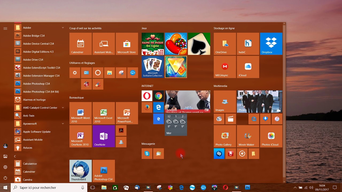Open the Photo Gallery tile
This screenshot has height=192, width=342.
pos(225,136)
